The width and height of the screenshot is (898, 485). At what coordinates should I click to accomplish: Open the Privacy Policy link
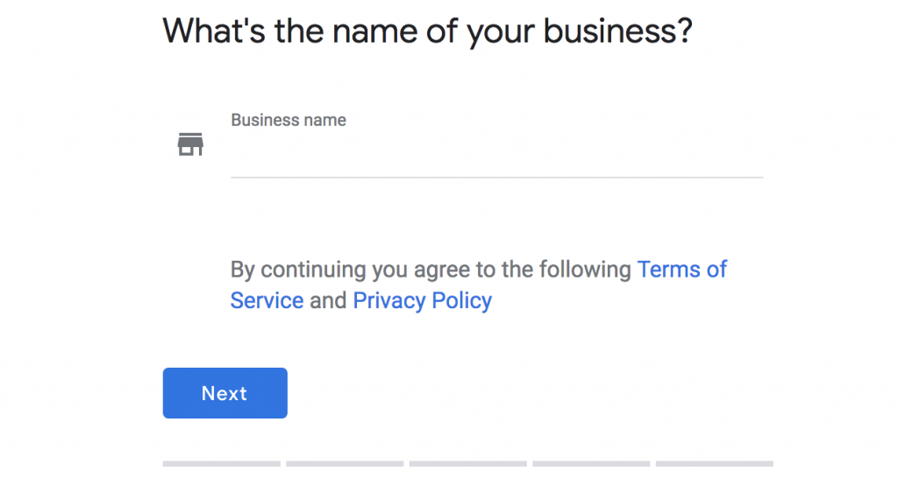(422, 301)
